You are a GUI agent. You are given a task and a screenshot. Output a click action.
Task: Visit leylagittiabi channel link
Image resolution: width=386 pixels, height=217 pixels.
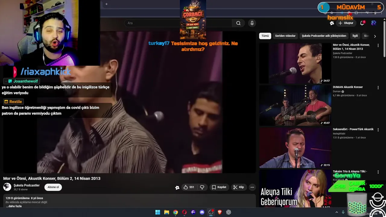[x=339, y=134]
